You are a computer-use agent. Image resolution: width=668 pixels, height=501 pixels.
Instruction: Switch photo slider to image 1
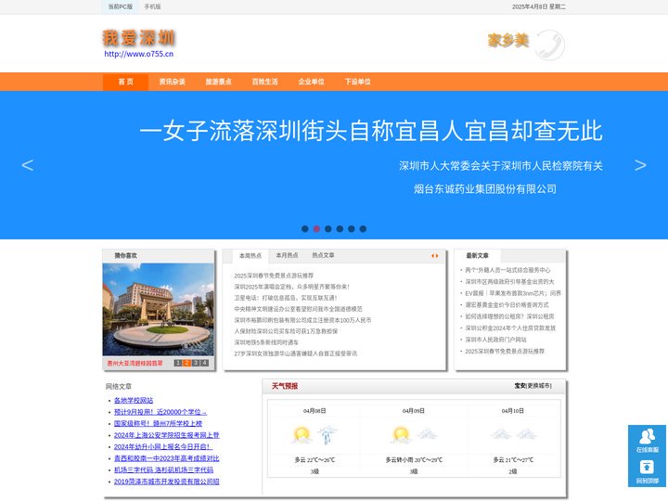178,363
